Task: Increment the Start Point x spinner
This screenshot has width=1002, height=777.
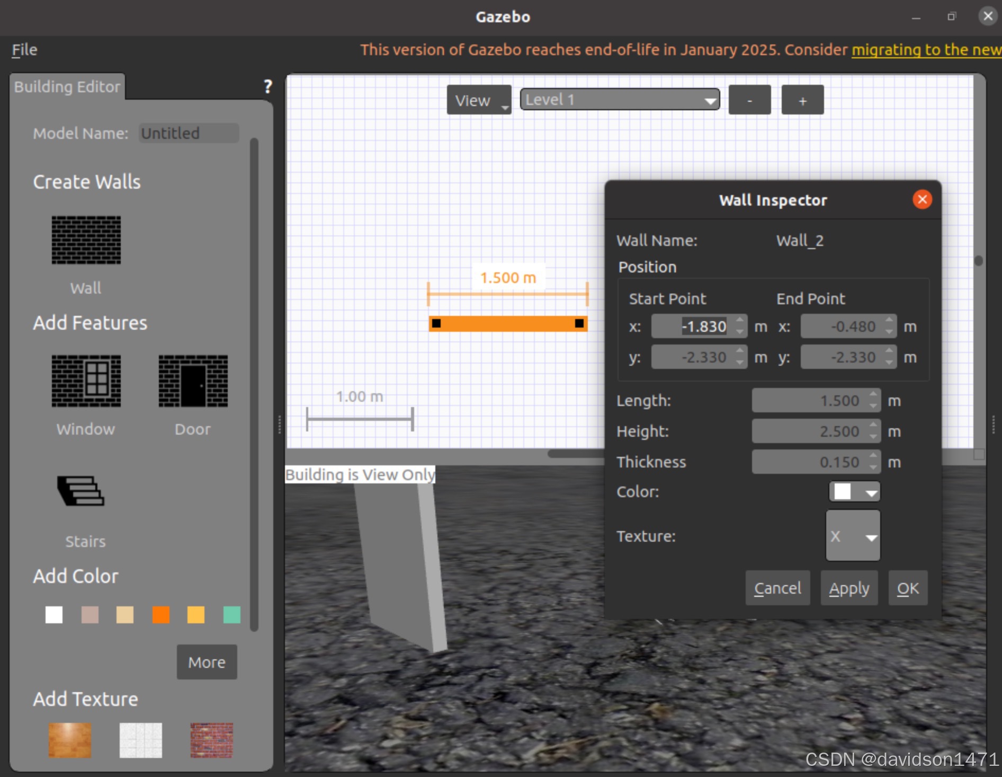Action: pyautogui.click(x=740, y=320)
